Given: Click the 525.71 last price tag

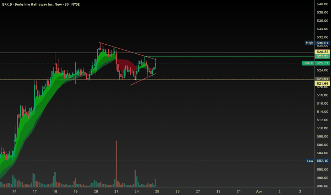Looking at the screenshot, I should (x=322, y=63).
